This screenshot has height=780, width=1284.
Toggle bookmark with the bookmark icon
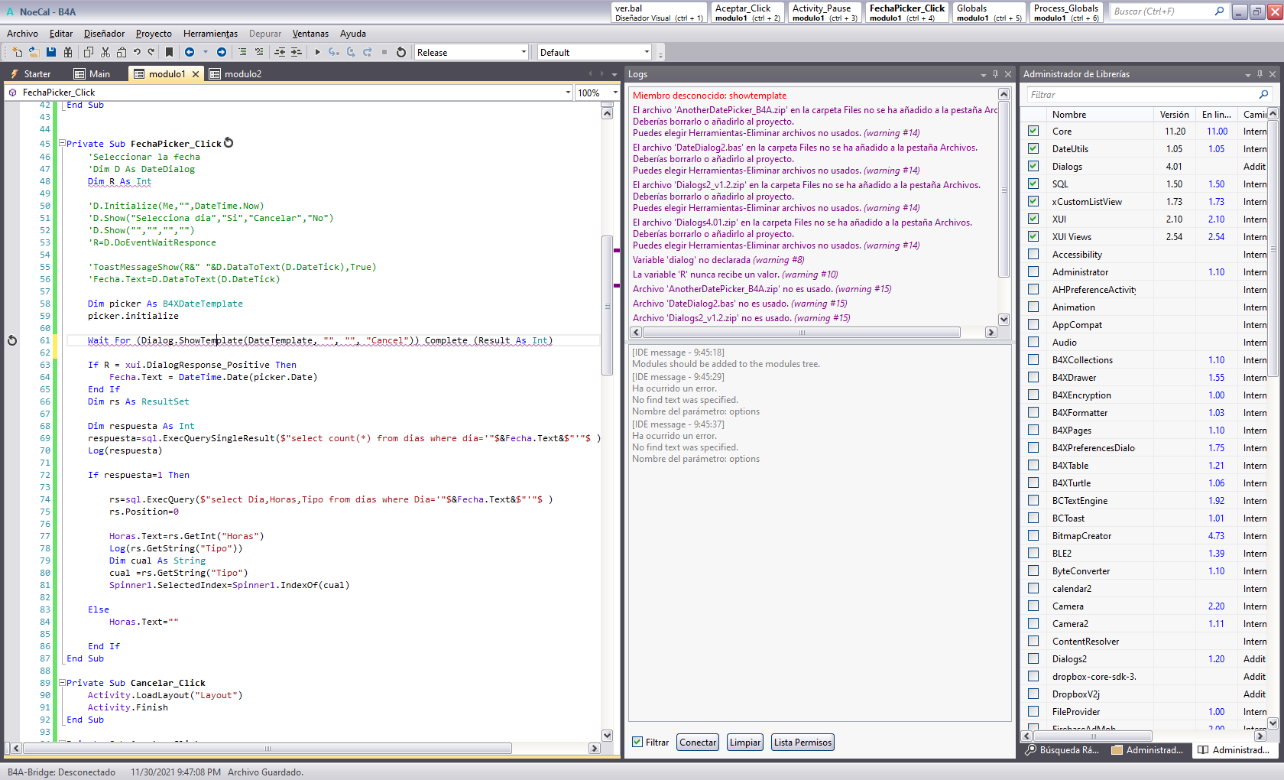169,52
